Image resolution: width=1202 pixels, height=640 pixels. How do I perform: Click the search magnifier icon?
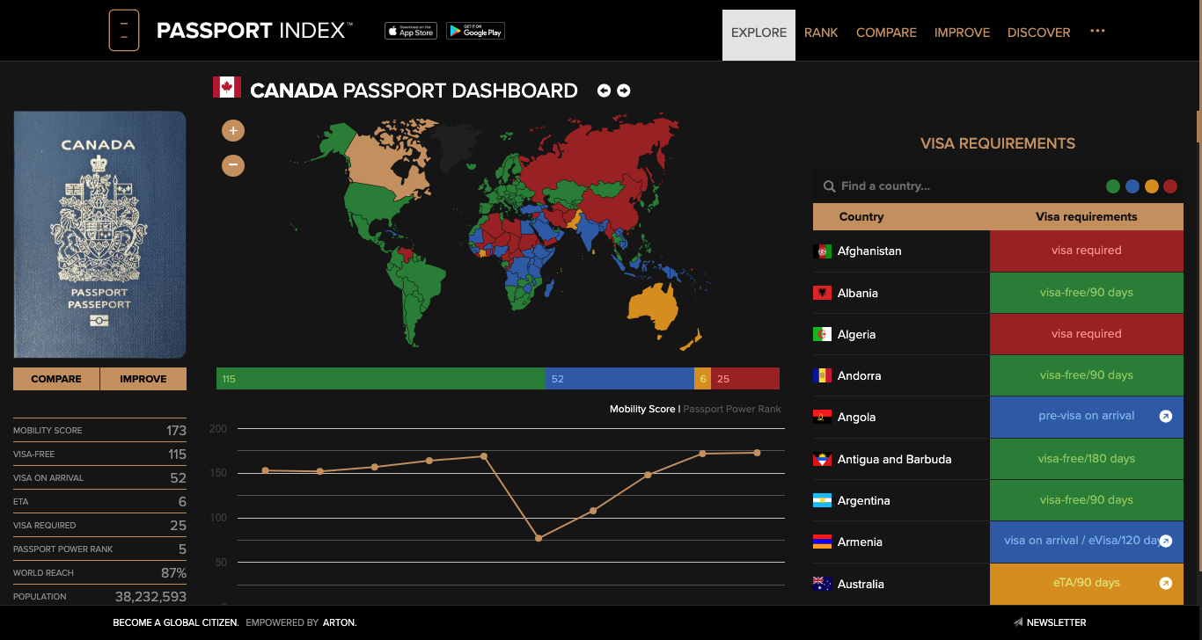pos(829,186)
